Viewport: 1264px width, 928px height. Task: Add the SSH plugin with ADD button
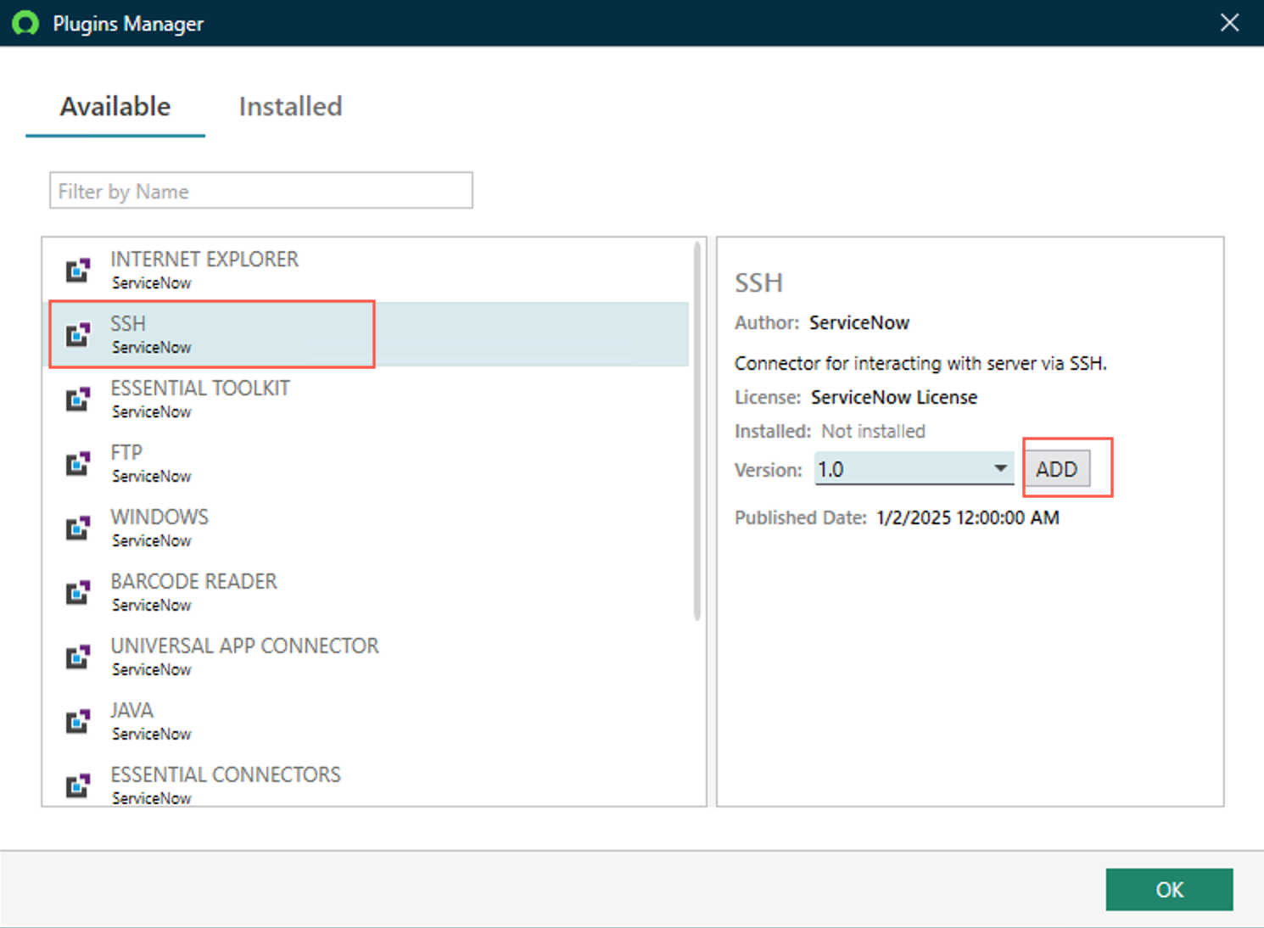click(x=1057, y=469)
